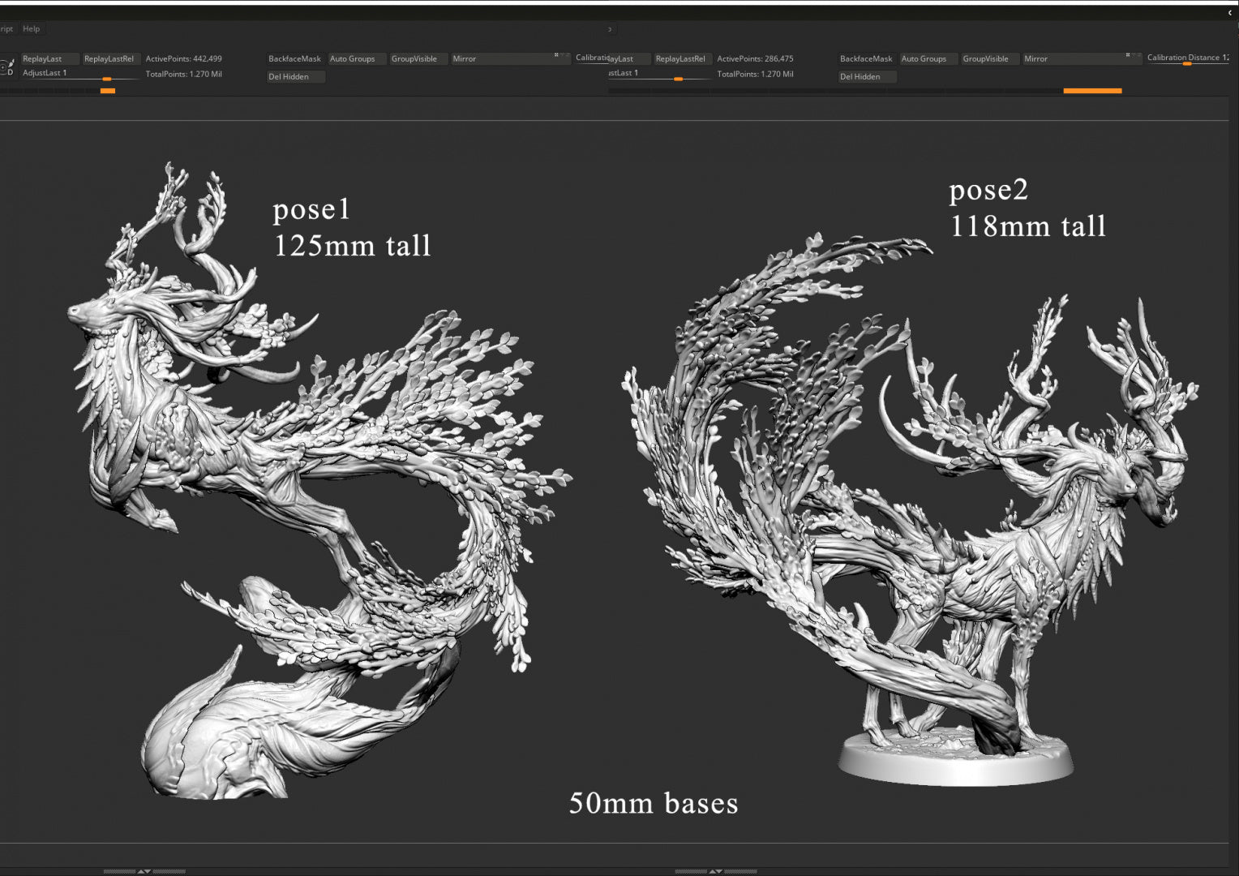Open the partially visible ZScript menu

6,29
